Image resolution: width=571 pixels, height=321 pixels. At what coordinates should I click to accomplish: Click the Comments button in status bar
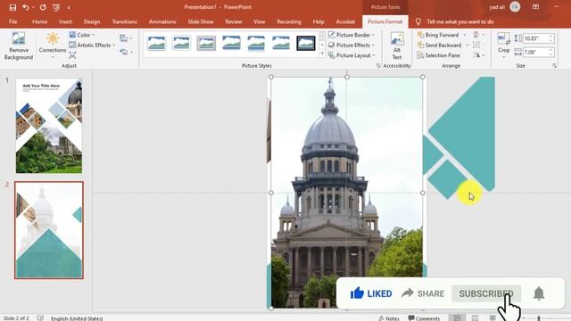[424, 318]
